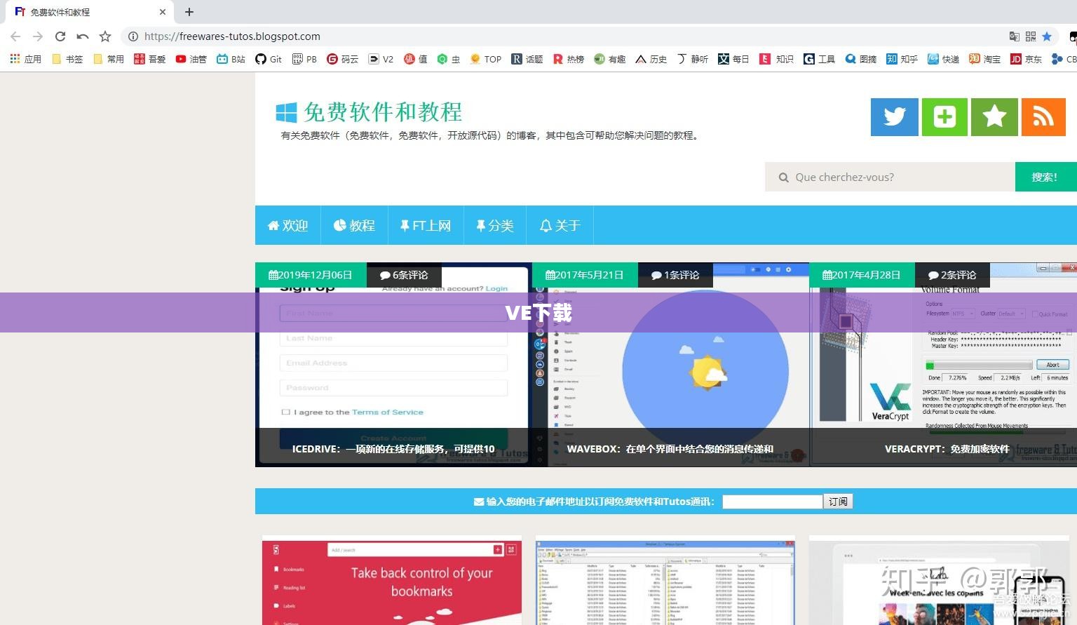Open the PB bookmark
The width and height of the screenshot is (1077, 625).
(x=305, y=59)
